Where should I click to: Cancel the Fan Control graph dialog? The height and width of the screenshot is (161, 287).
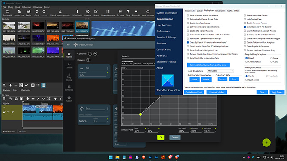coord(175,137)
